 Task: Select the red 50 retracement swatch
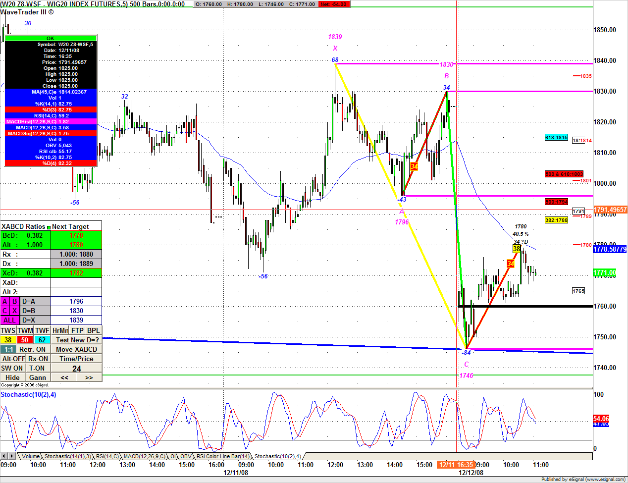25,340
